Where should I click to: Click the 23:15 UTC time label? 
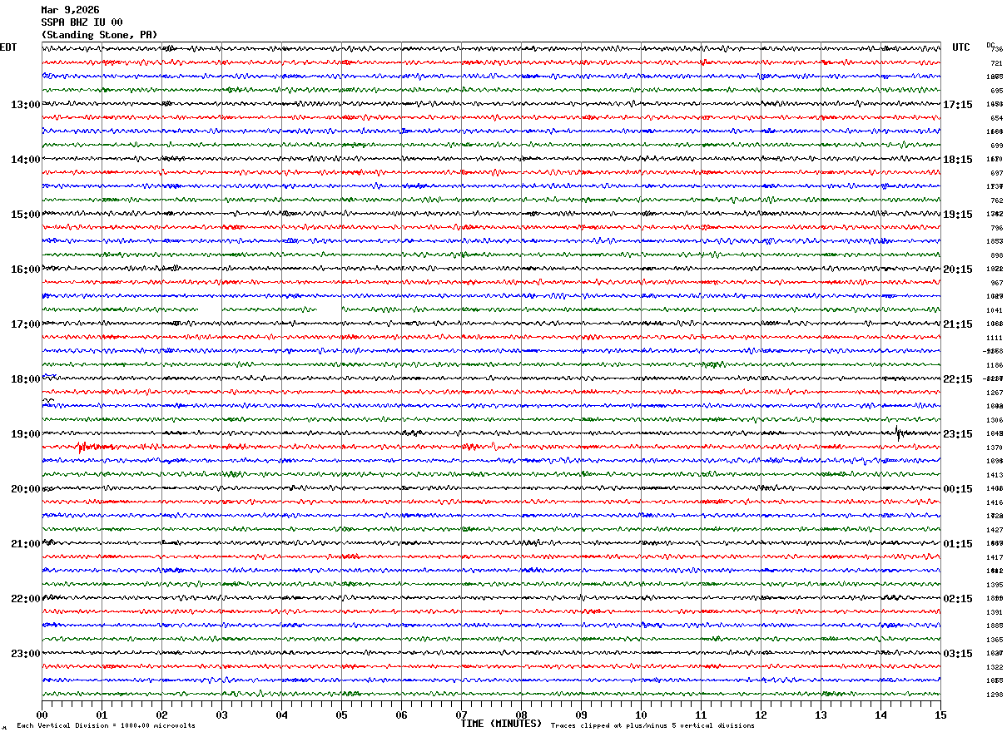(x=957, y=434)
